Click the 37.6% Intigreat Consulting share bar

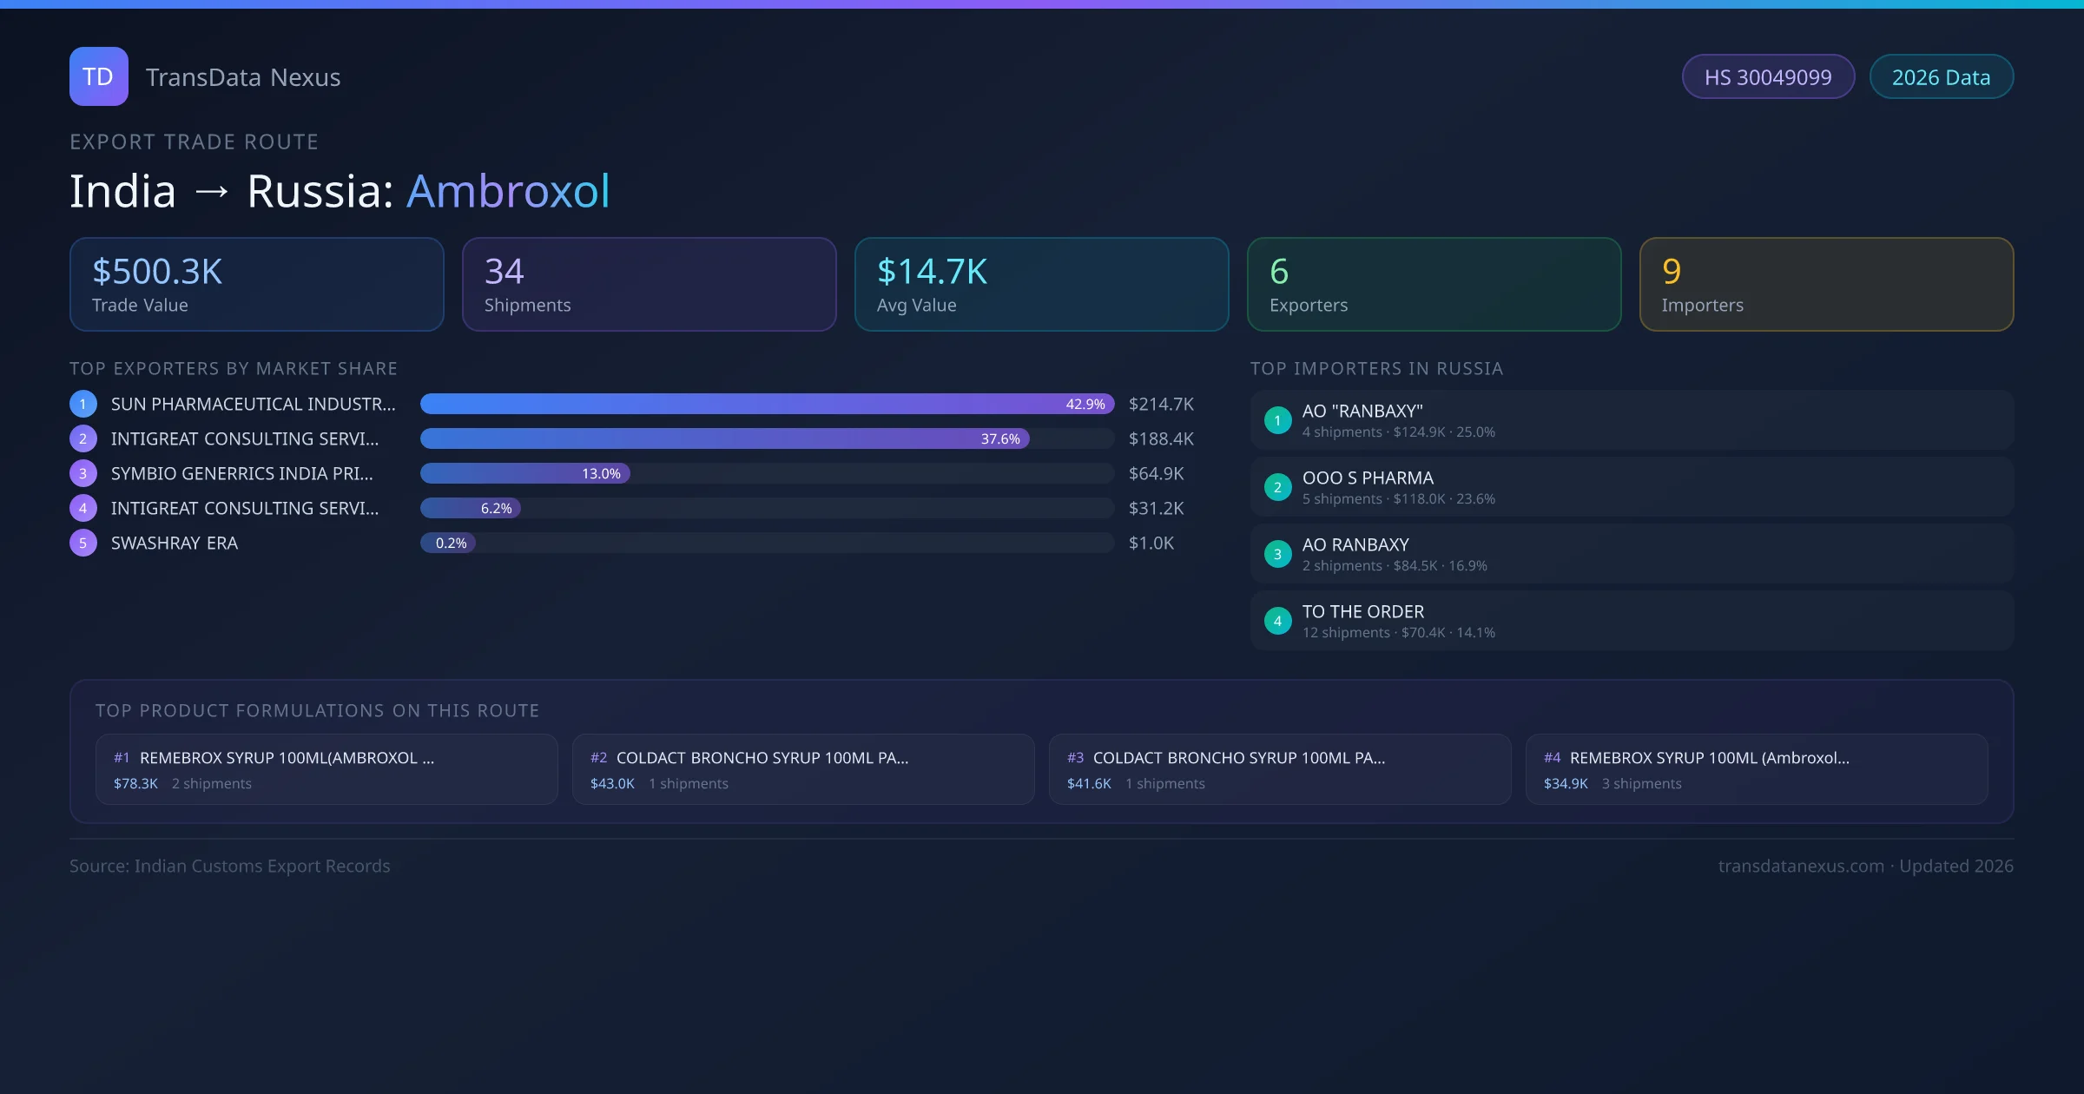(724, 438)
